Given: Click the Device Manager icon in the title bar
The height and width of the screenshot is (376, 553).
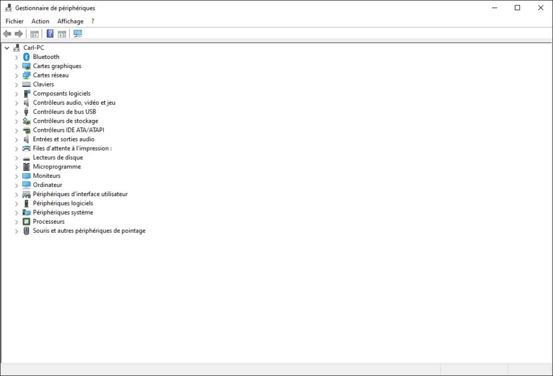Looking at the screenshot, I should point(8,8).
